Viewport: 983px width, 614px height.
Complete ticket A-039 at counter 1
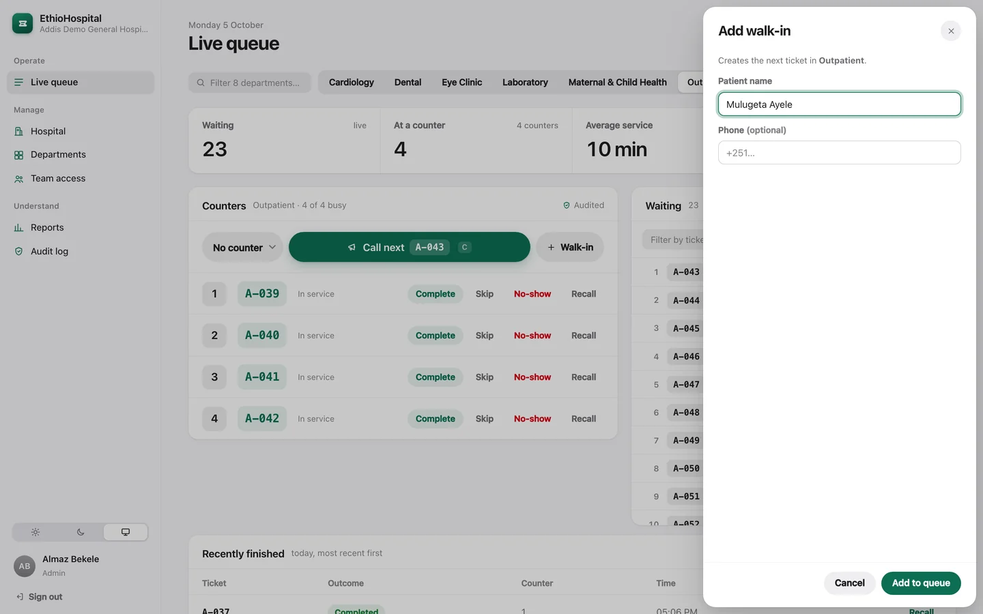click(436, 294)
